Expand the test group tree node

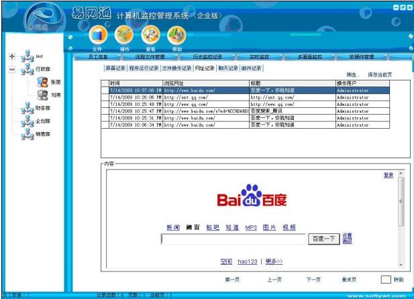point(11,56)
